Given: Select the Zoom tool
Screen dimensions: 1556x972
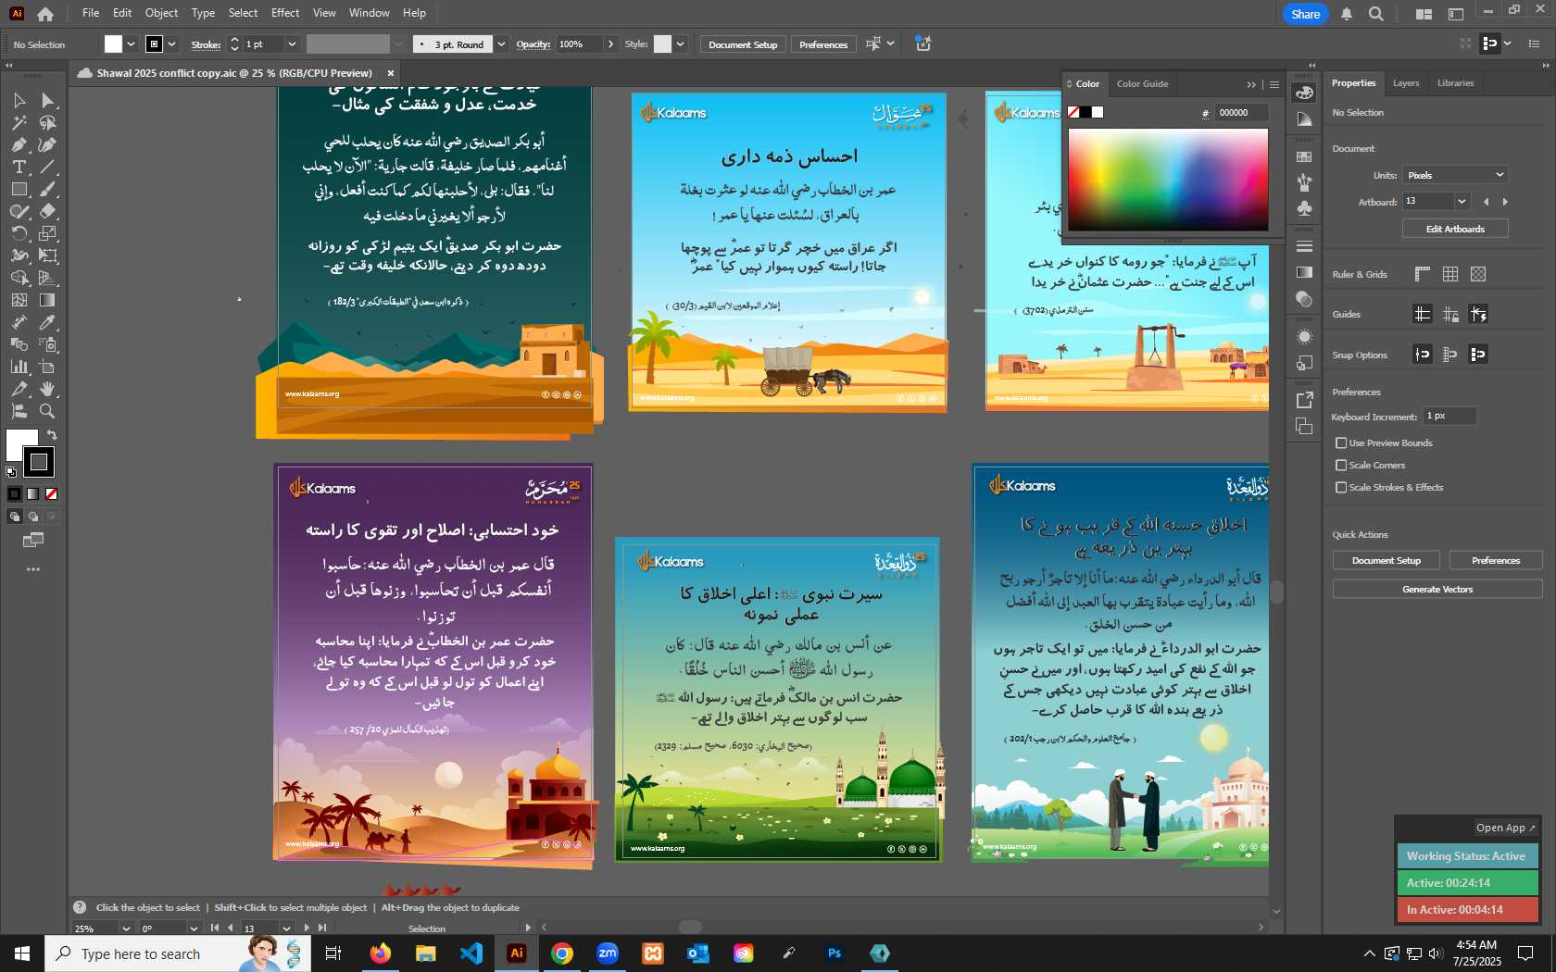Looking at the screenshot, I should tap(47, 411).
